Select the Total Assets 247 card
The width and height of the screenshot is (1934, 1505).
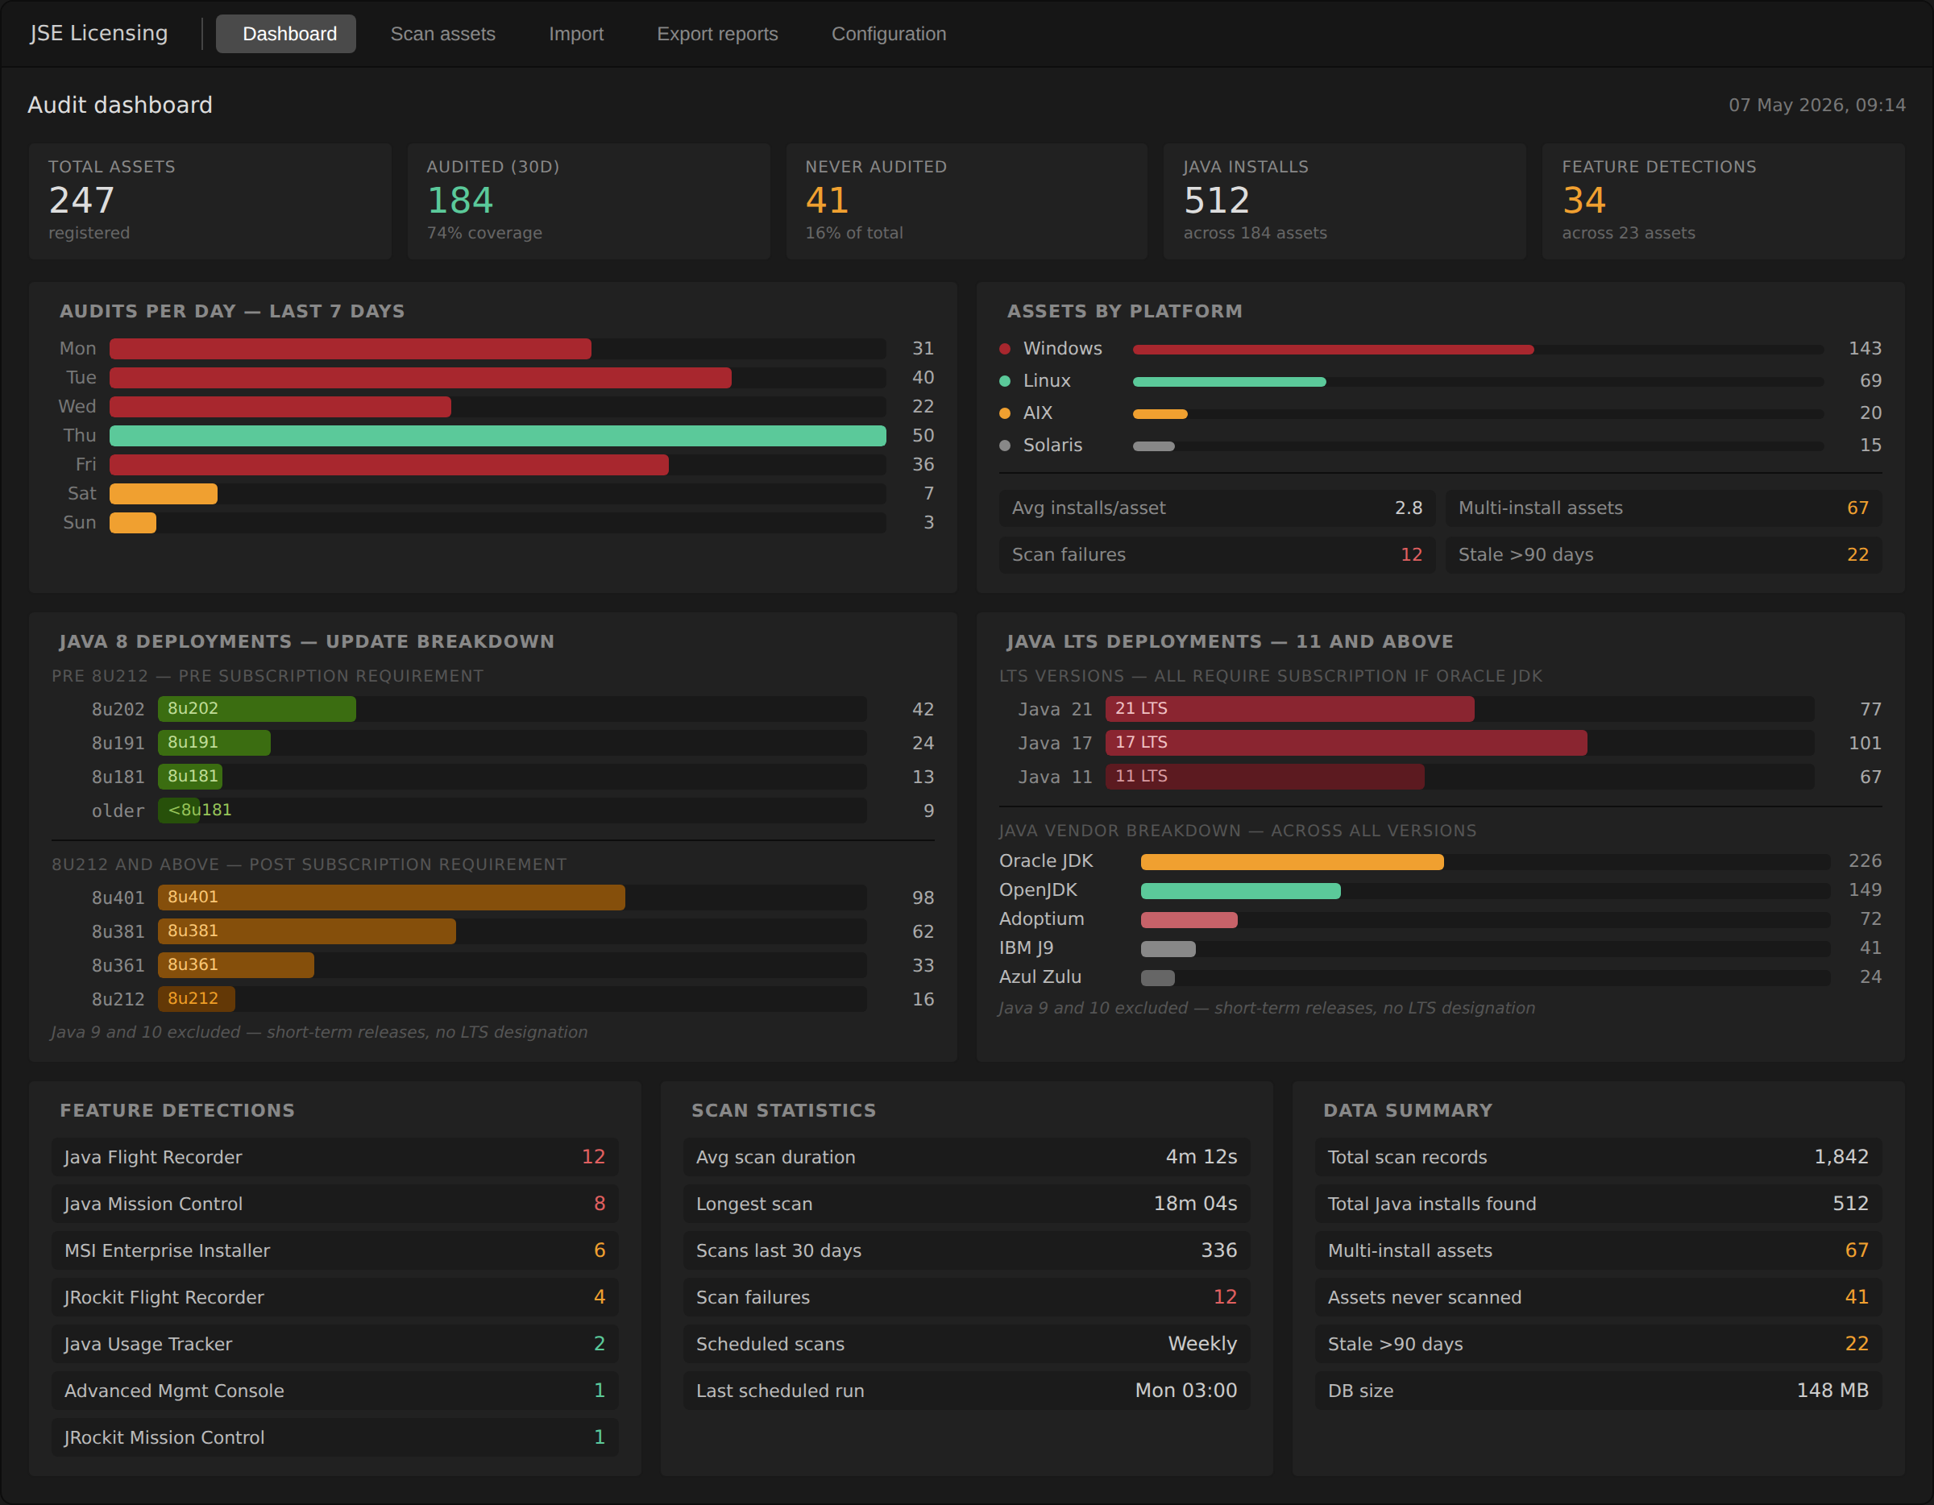pos(210,201)
